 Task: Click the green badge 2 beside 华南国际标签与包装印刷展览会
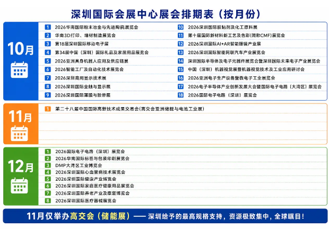pyautogui.click(x=48, y=158)
